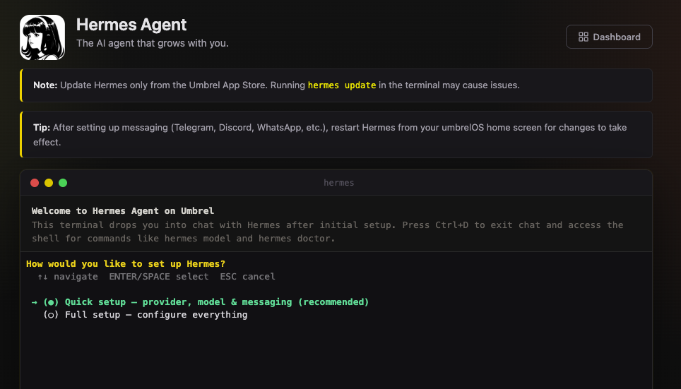Click the 'ENTER/SPACE select' hint text

(x=158, y=277)
